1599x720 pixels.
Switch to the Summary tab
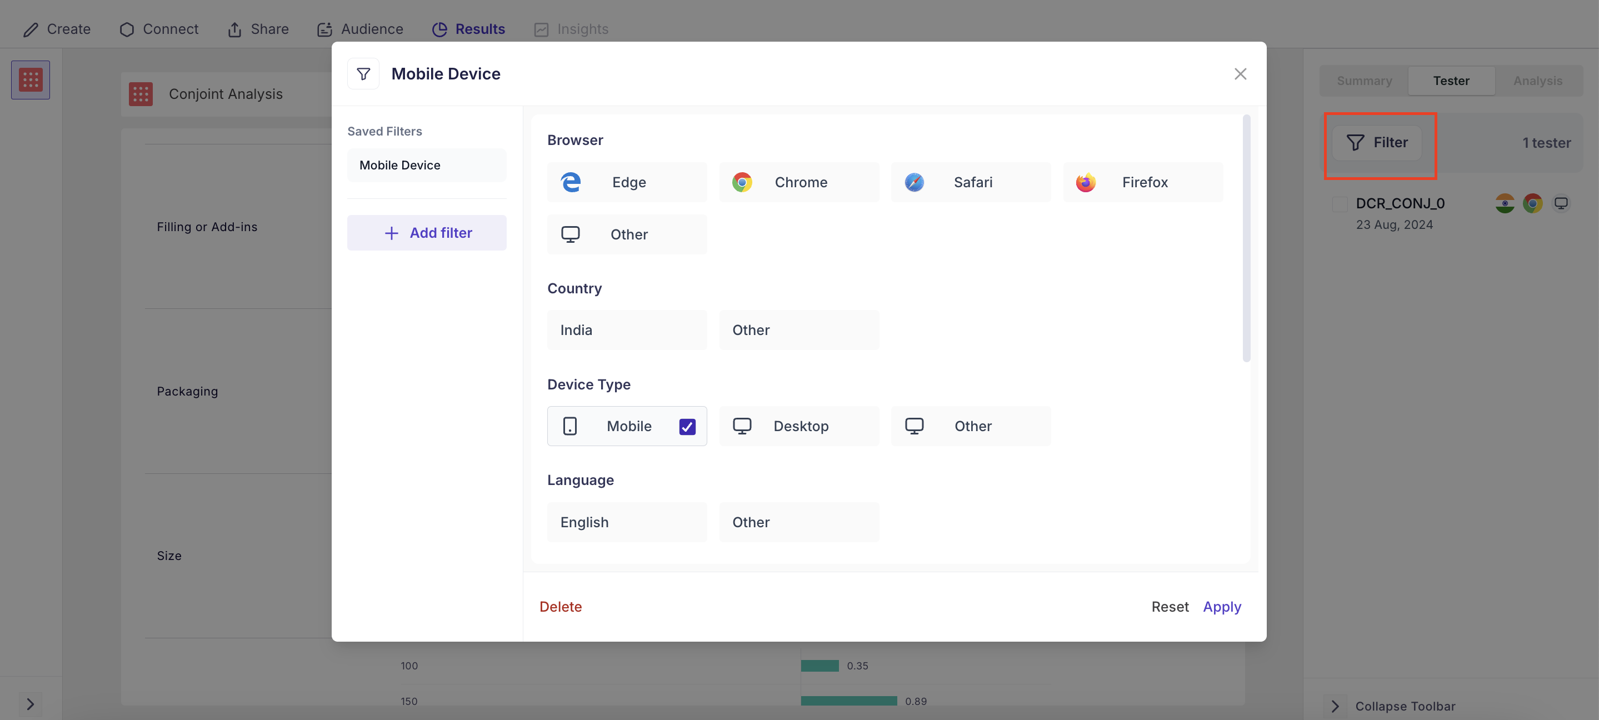1364,81
